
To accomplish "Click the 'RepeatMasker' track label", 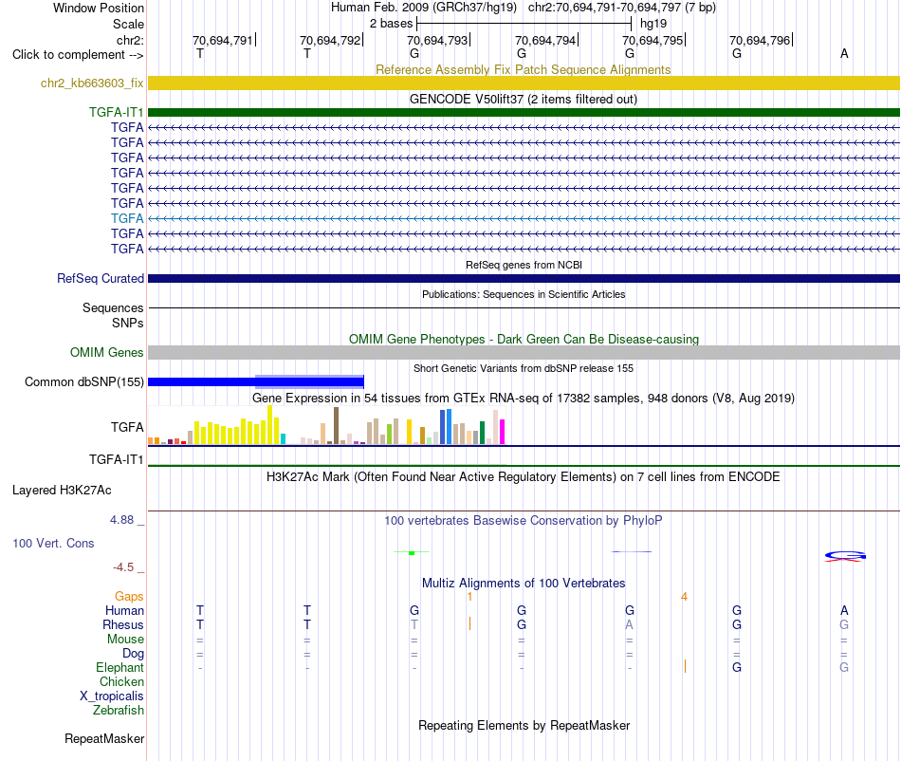I will tap(104, 738).
